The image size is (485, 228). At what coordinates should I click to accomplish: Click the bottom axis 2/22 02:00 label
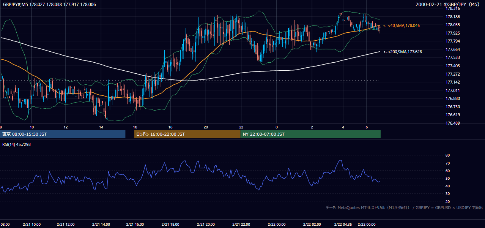[312, 224]
